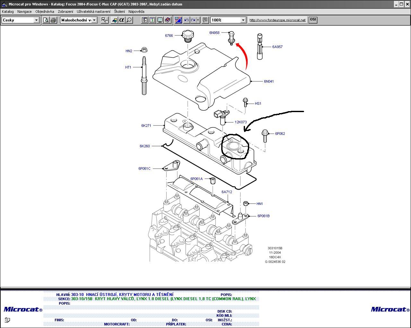
Task: Click the print preview icon
Action: 46,20
